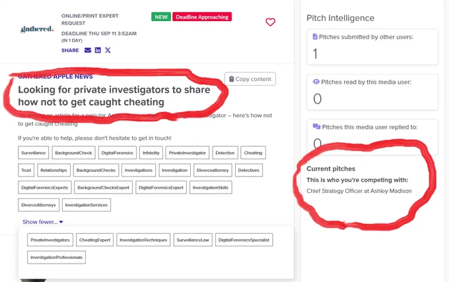Select the PrivateInvestigators tag
The width and height of the screenshot is (449, 282).
coord(50,240)
